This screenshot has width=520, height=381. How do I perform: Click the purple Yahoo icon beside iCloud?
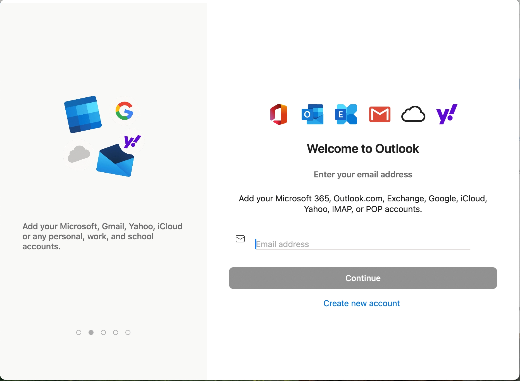tap(447, 114)
